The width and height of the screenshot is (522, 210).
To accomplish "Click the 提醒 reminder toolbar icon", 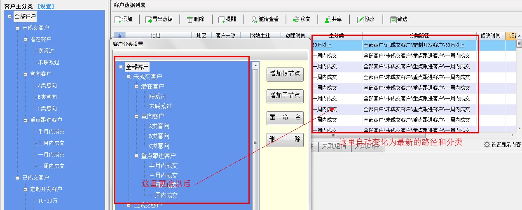I will click(x=222, y=20).
